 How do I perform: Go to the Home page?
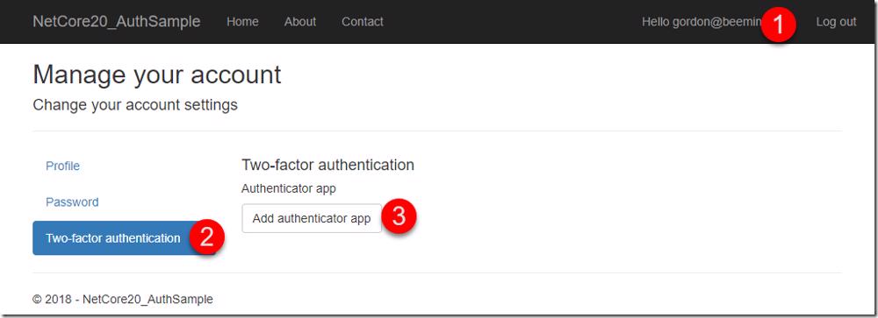click(242, 22)
